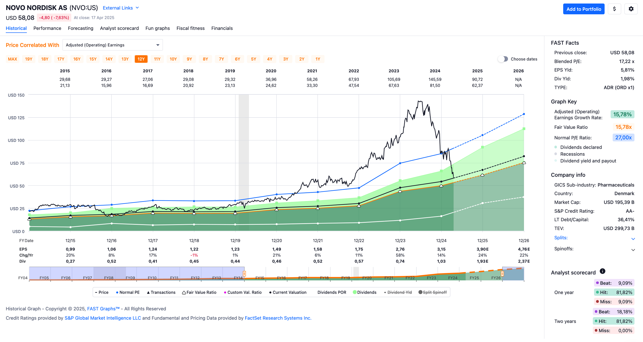The image size is (643, 342).
Task: Click the Add to Portfolio button
Action: [x=584, y=9]
